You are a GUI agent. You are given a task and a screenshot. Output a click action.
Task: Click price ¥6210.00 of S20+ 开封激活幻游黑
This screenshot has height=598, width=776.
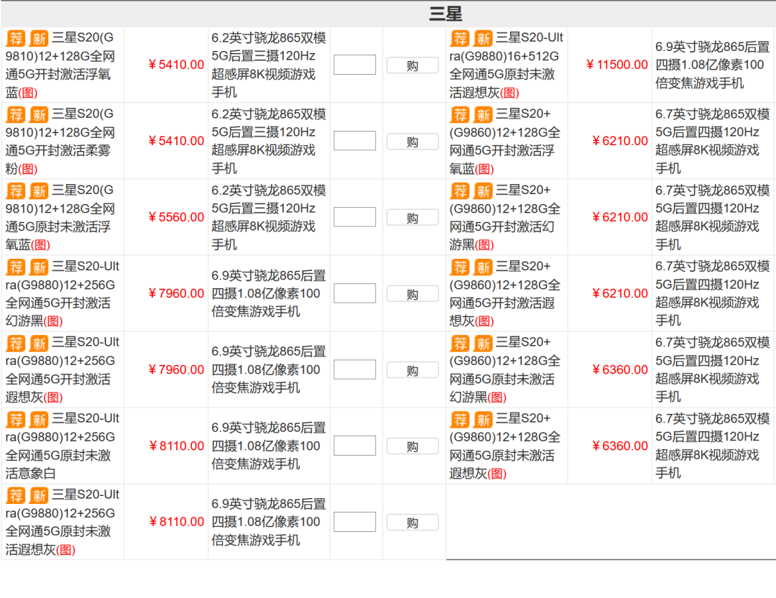620,217
